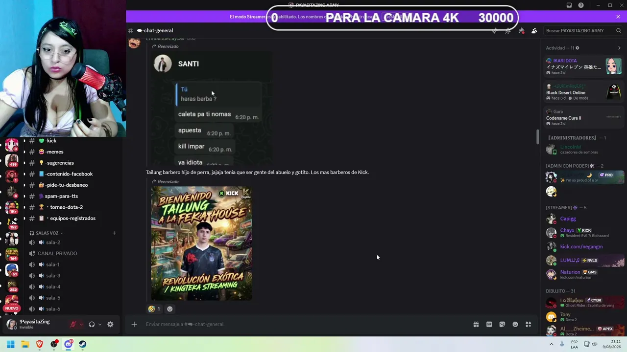This screenshot has height=352, width=627.
Task: Open the server icon with 1K+ badge
Action: (x=12, y=207)
